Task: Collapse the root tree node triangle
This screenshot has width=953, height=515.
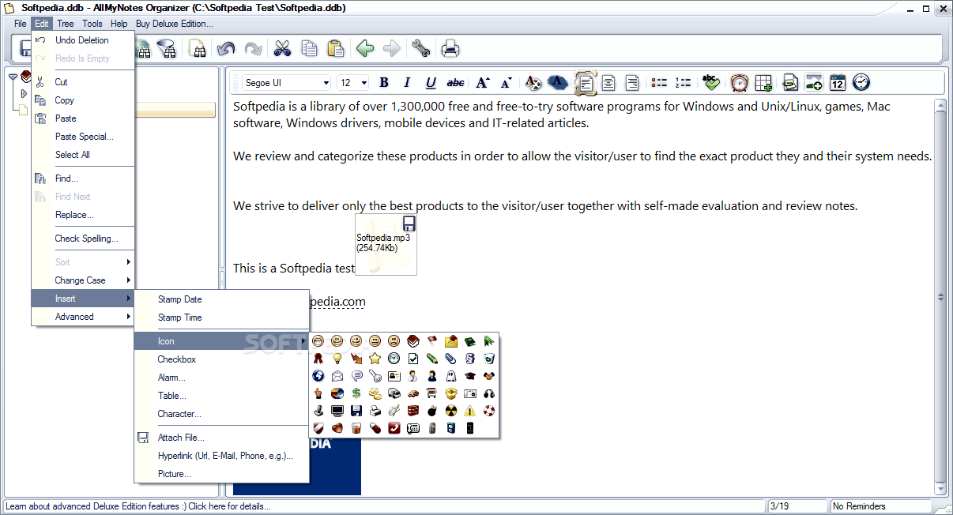Action: point(13,77)
